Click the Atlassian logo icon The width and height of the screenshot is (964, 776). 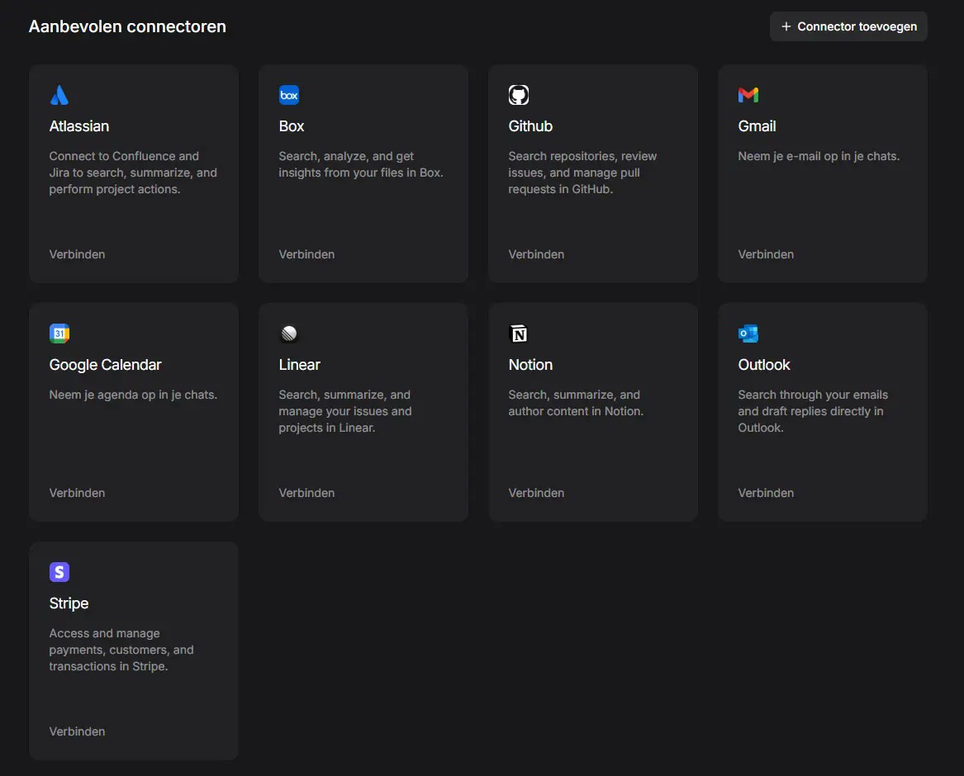(x=59, y=95)
